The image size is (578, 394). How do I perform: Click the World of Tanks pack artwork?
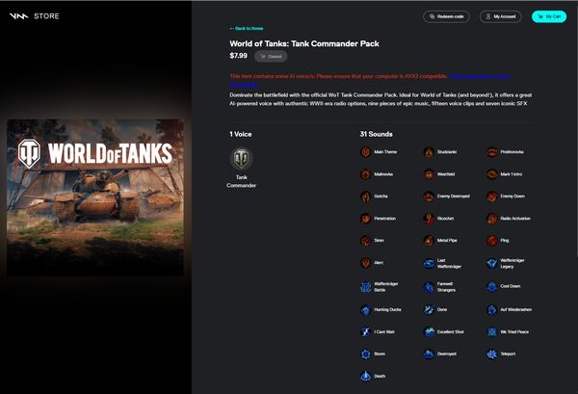click(95, 197)
